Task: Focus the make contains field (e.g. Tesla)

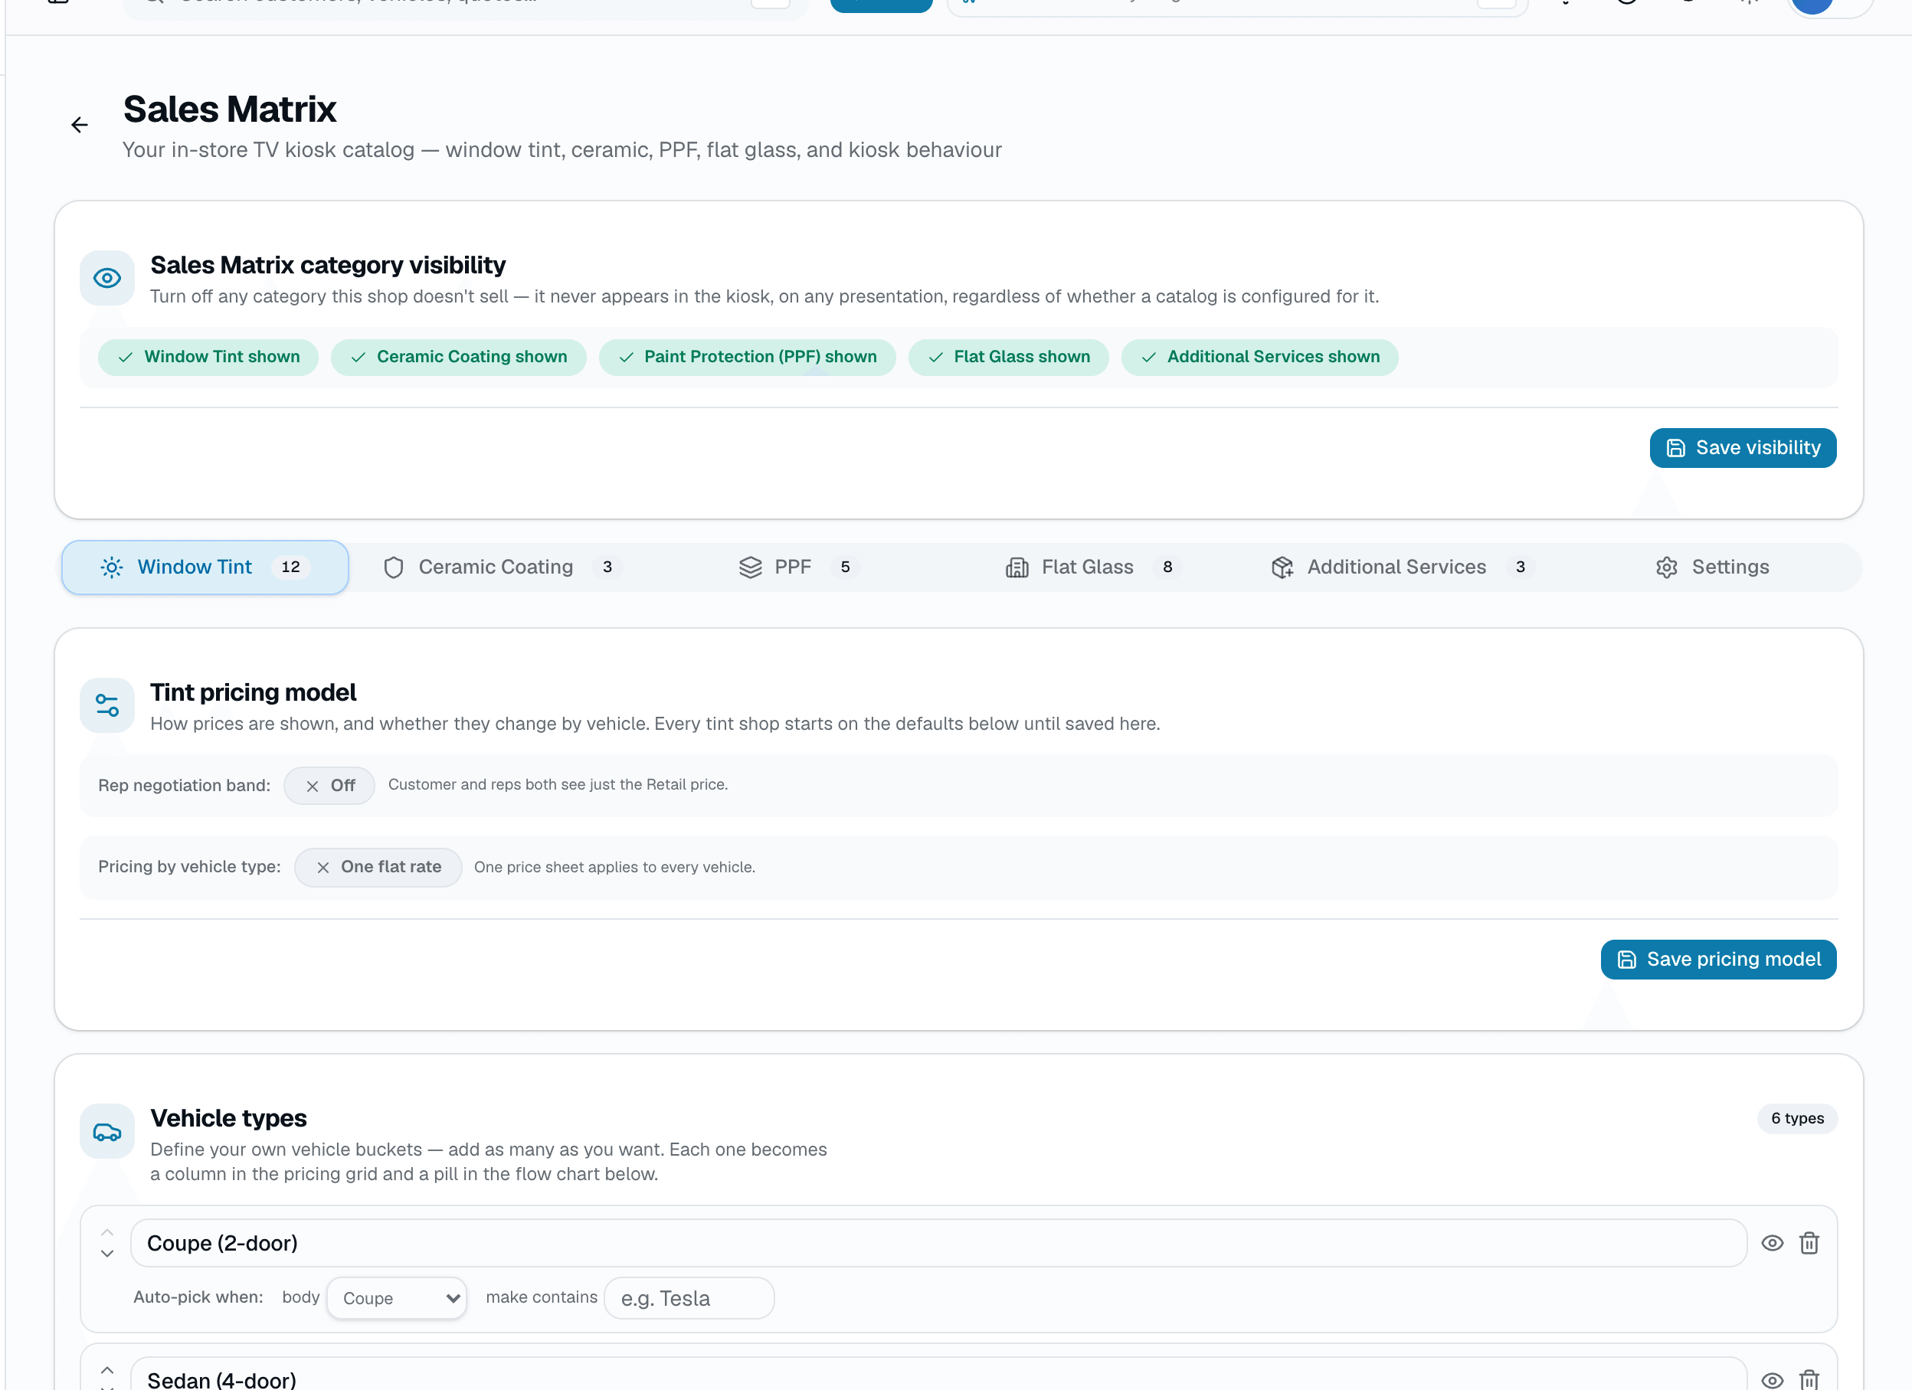Action: (689, 1298)
